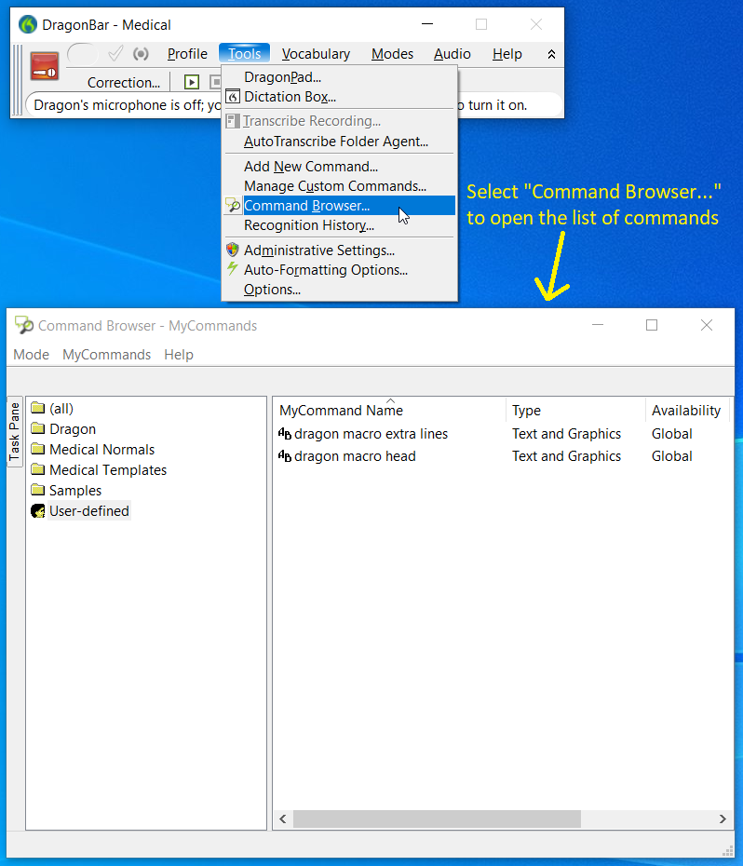Minimize the Command Browser window

tap(598, 325)
